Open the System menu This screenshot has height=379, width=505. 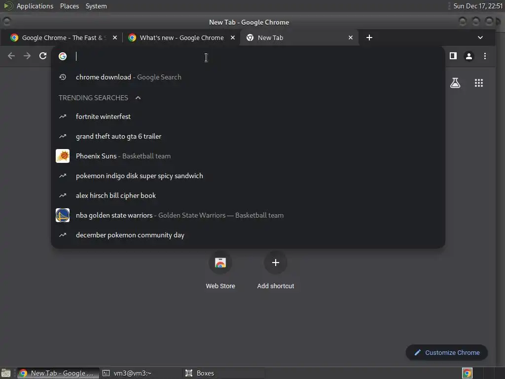point(96,6)
